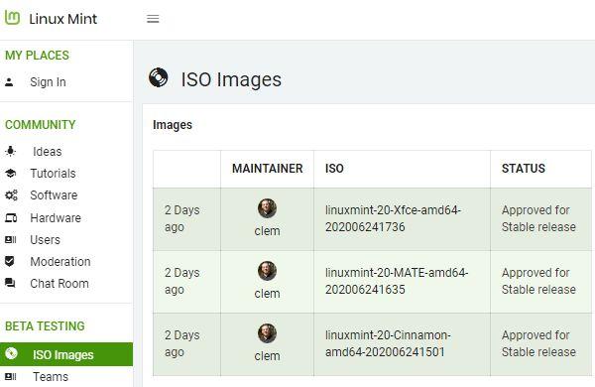This screenshot has width=595, height=387.
Task: Click clem's avatar in the Xfce row
Action: pos(267,208)
